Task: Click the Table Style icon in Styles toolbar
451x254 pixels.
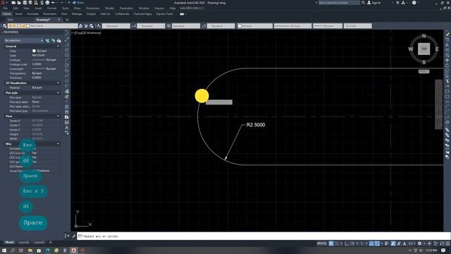Action: (169, 26)
